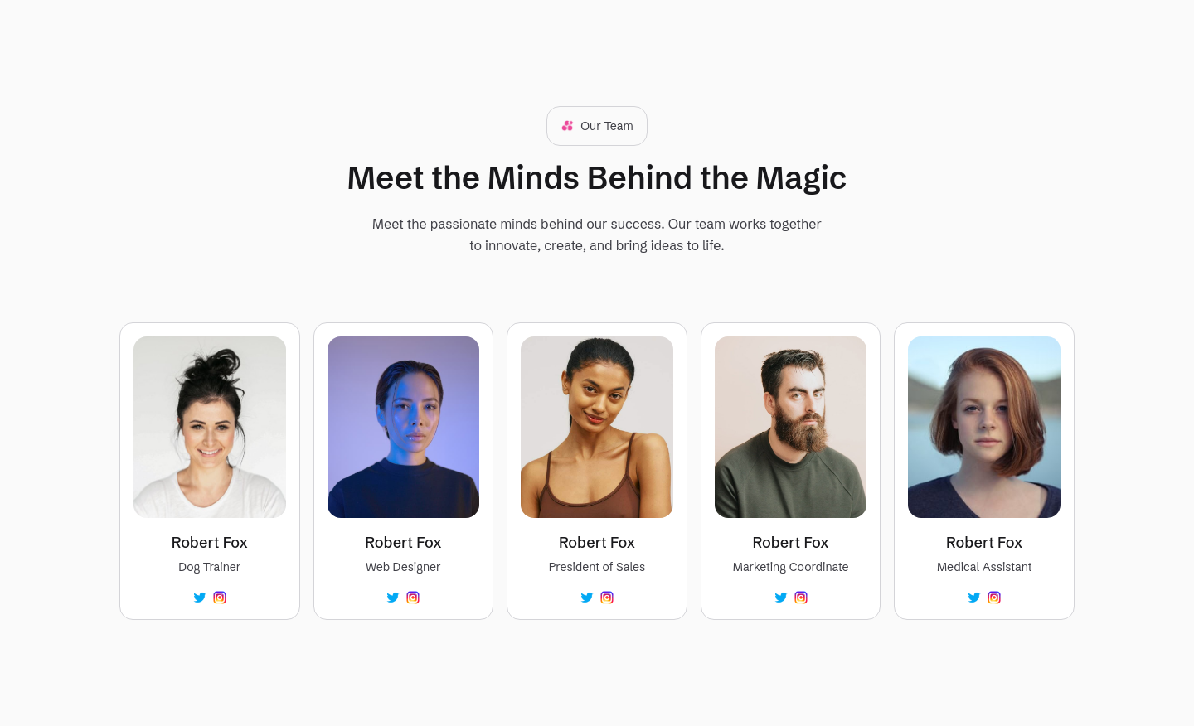Click the Medical Assistant's Twitter icon
The height and width of the screenshot is (726, 1194).
coord(974,598)
